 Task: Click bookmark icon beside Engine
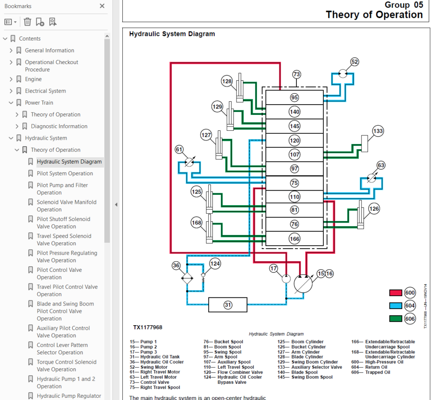19,79
